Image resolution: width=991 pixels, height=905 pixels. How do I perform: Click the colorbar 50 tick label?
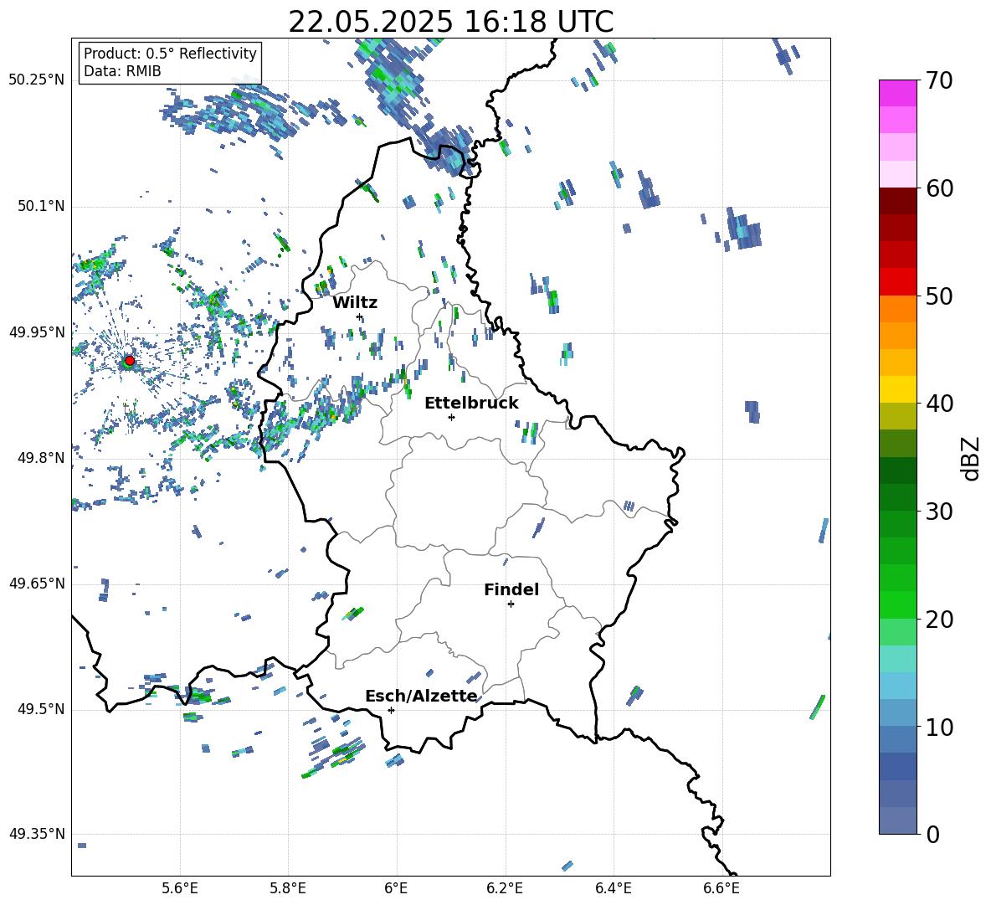(940, 296)
